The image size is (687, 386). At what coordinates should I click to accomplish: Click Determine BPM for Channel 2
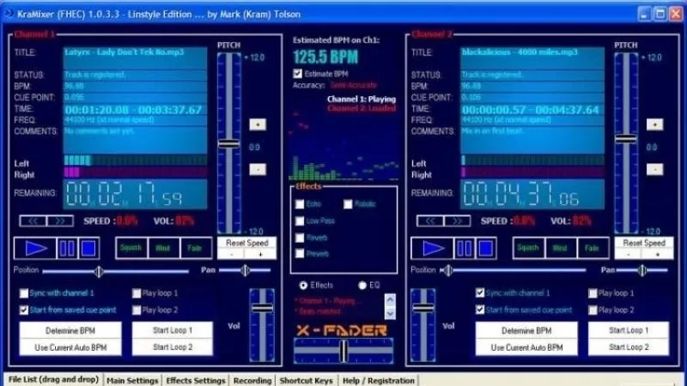point(526,330)
